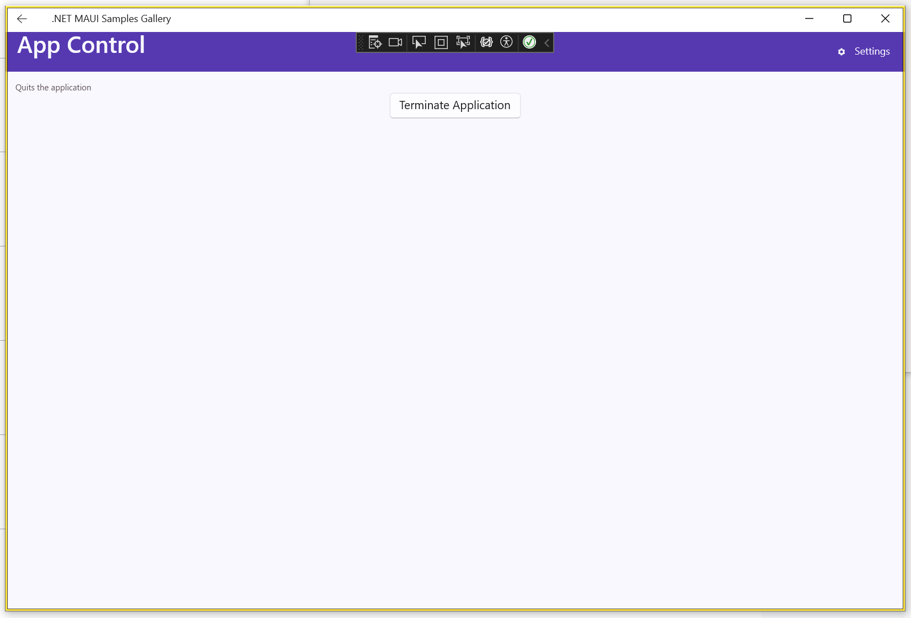Image resolution: width=911 pixels, height=618 pixels.
Task: Activate the Select Element pointer tool
Action: [419, 42]
